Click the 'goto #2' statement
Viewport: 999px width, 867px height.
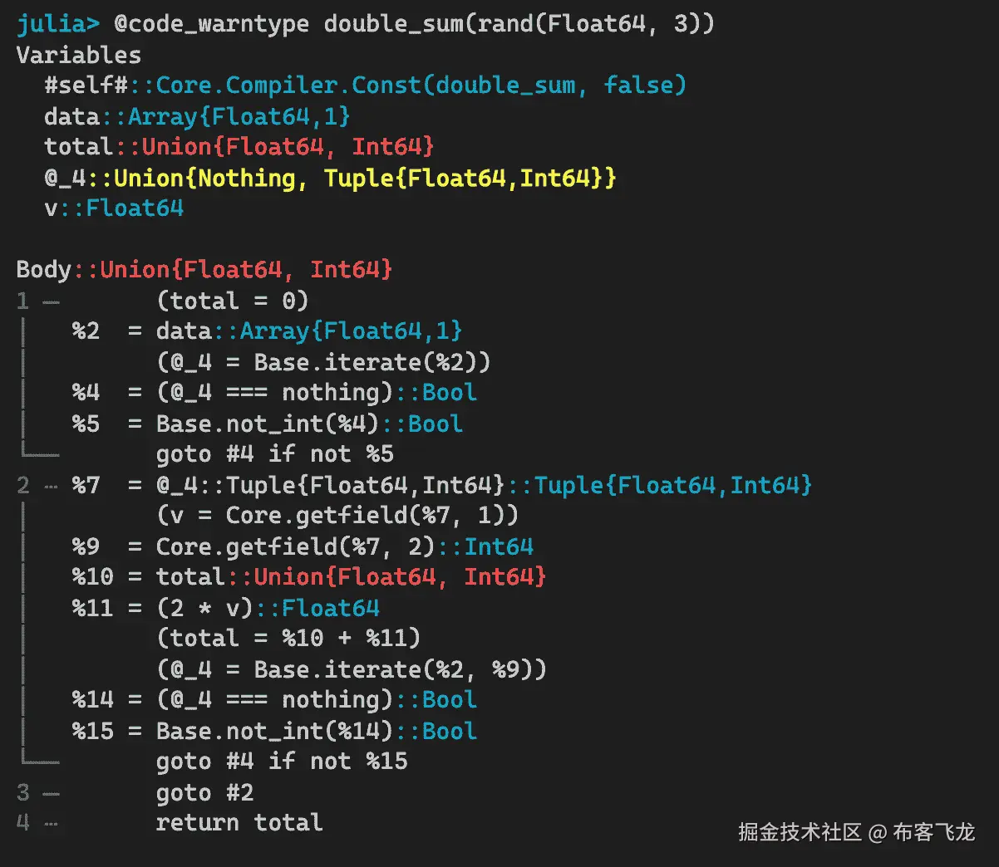click(204, 792)
